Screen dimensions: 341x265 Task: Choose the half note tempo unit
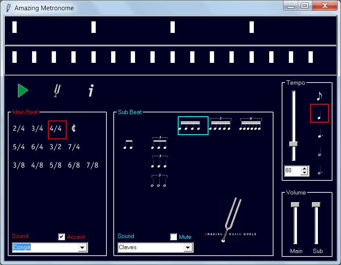click(x=319, y=153)
